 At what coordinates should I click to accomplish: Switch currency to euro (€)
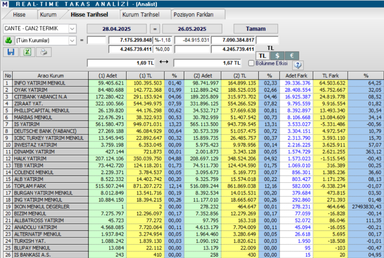[x=292, y=56]
